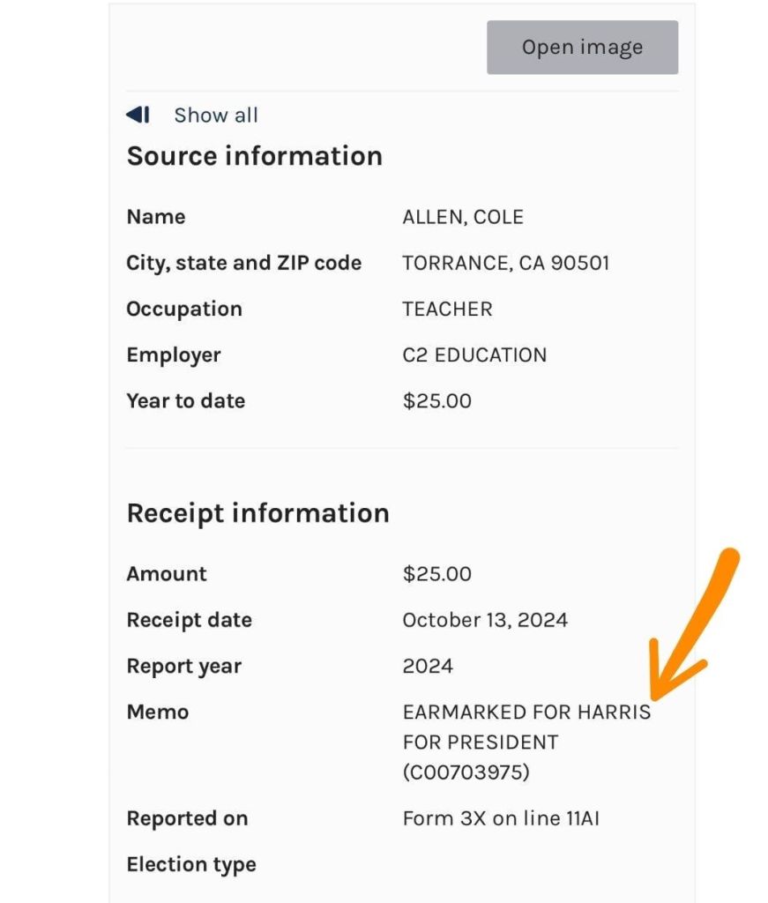This screenshot has height=903, width=768.
Task: Click the Year to date $25.00 value
Action: (x=436, y=401)
